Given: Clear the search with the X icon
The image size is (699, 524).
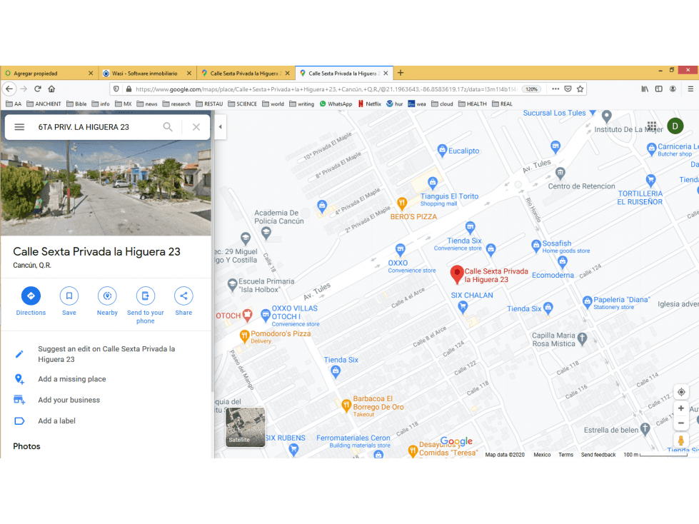Looking at the screenshot, I should coord(196,127).
